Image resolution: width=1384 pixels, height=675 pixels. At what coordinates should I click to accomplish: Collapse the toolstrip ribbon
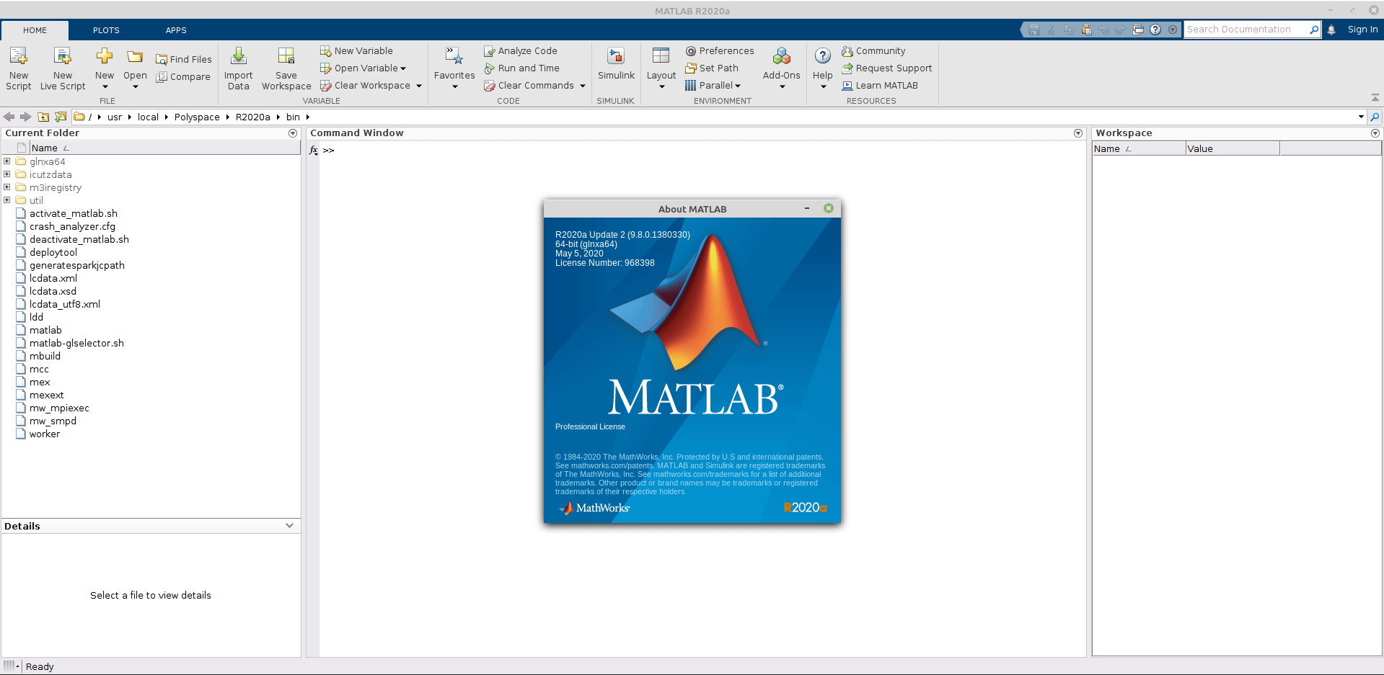click(x=1375, y=97)
